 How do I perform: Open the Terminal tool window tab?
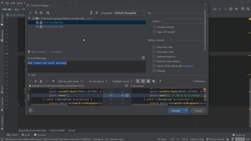point(40,135)
